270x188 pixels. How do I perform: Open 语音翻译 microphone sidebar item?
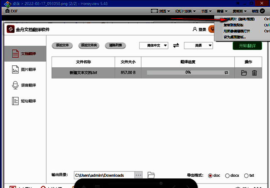pyautogui.click(x=24, y=85)
